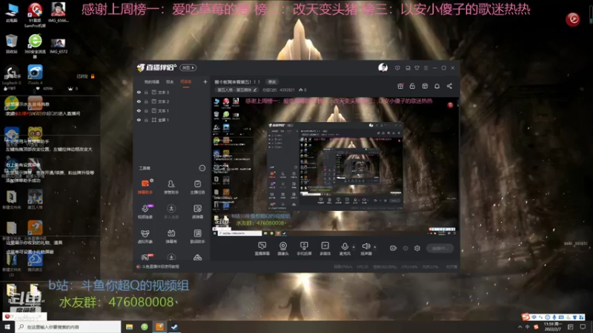This screenshot has width=593, height=333.
Task: Add a 手机投屏 phone casting source
Action: [304, 249]
